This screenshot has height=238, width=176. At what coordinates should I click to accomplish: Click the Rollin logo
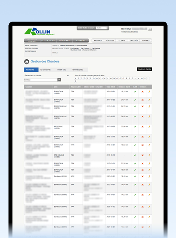click(39, 31)
